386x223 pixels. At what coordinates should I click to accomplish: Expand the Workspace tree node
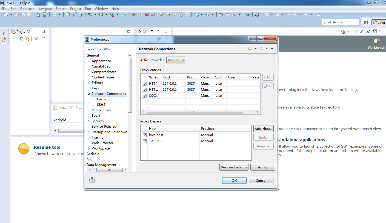[89, 148]
